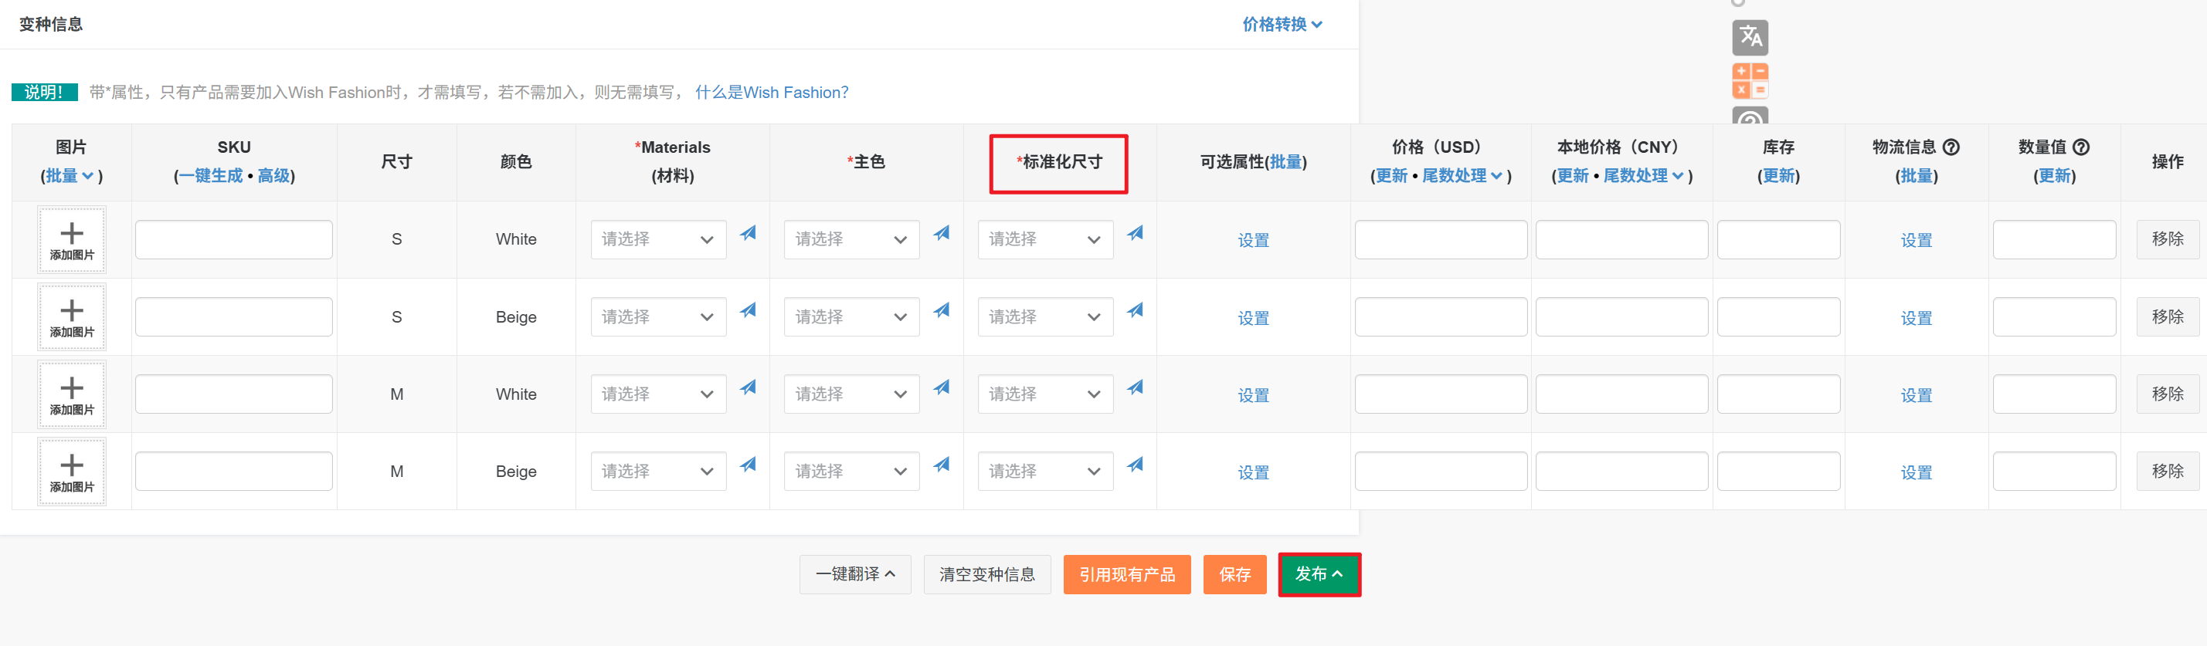Open the green 发布 publish menu
Image resolution: width=2207 pixels, height=646 pixels.
click(1319, 574)
